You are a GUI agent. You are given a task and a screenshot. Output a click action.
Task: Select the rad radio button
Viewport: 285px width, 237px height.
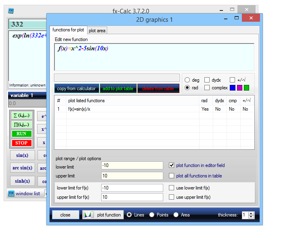[187, 88]
